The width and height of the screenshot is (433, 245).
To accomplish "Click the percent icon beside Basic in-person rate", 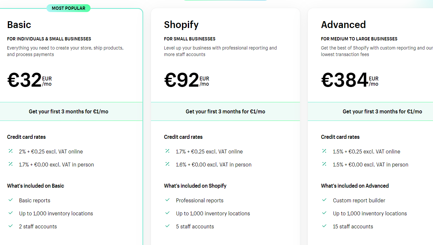I will (10, 164).
